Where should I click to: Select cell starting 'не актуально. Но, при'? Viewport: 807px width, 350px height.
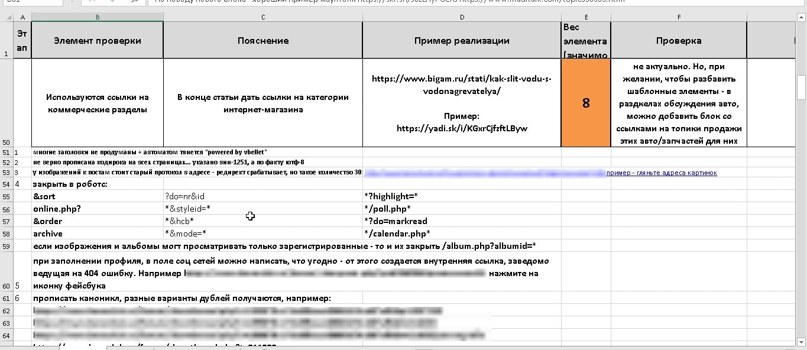(679, 103)
